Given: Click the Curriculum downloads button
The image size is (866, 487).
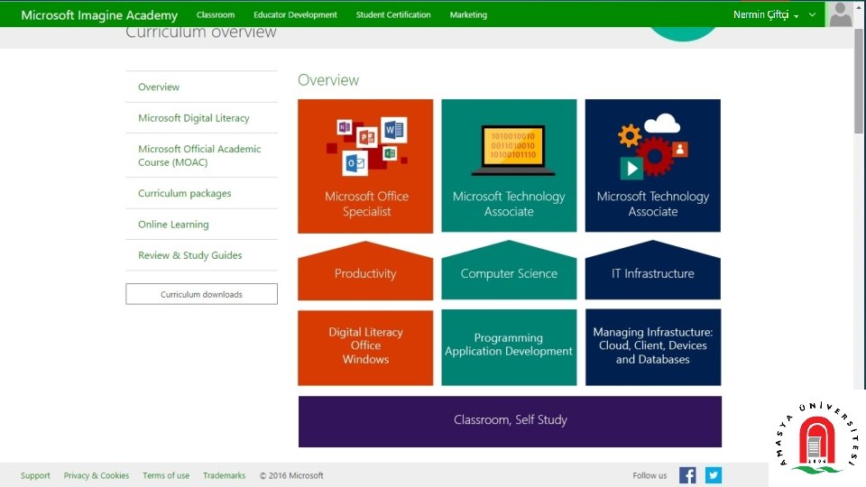Looking at the screenshot, I should [201, 294].
